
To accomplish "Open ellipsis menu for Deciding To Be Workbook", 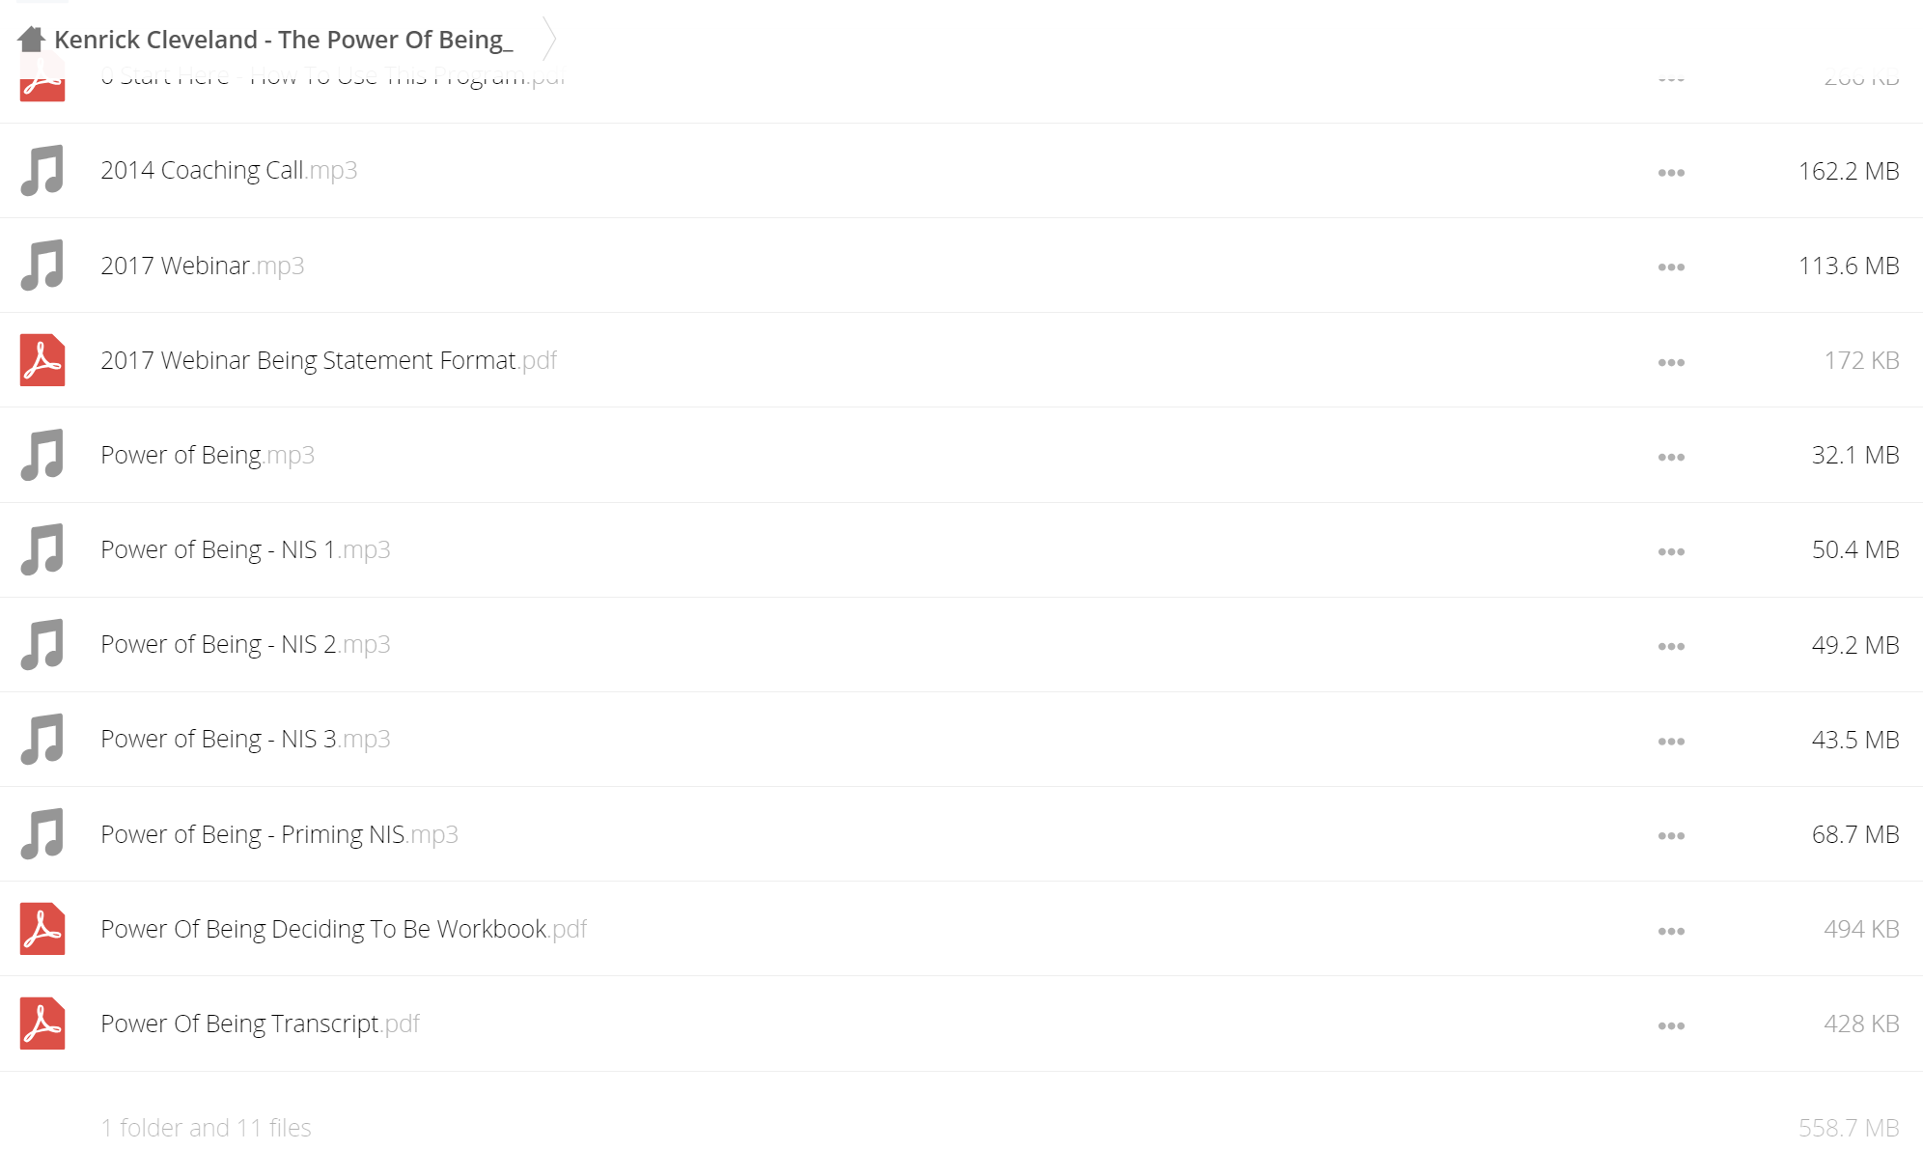I will [x=1671, y=932].
